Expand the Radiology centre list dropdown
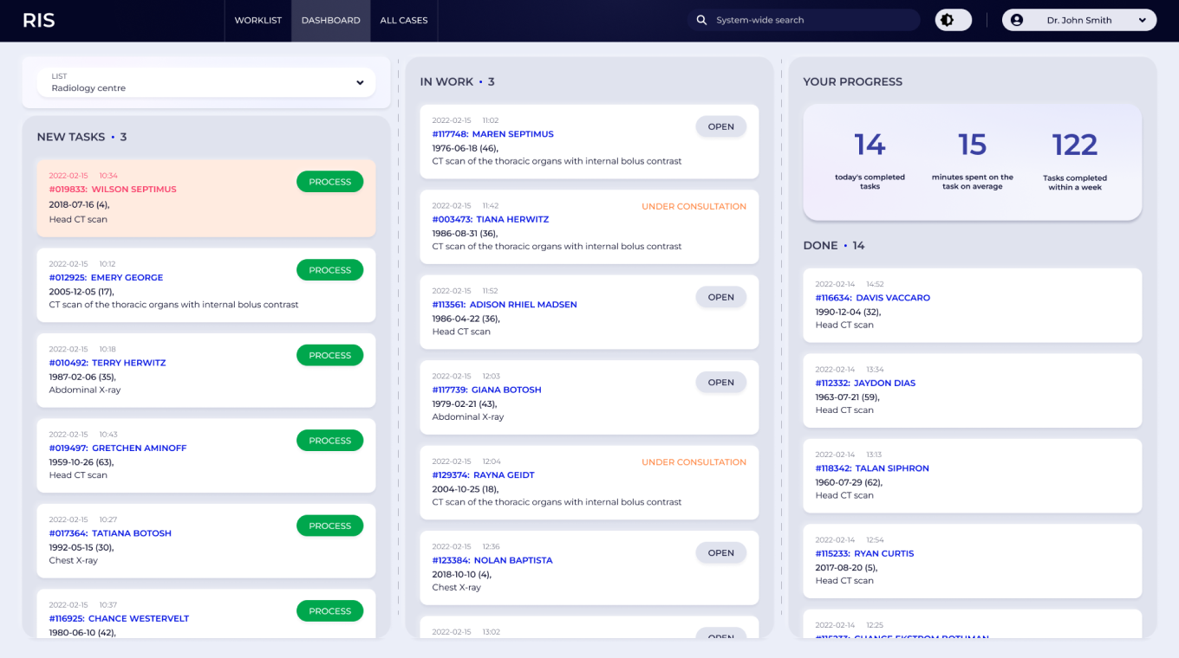Viewport: 1179px width, 658px height. (206, 82)
